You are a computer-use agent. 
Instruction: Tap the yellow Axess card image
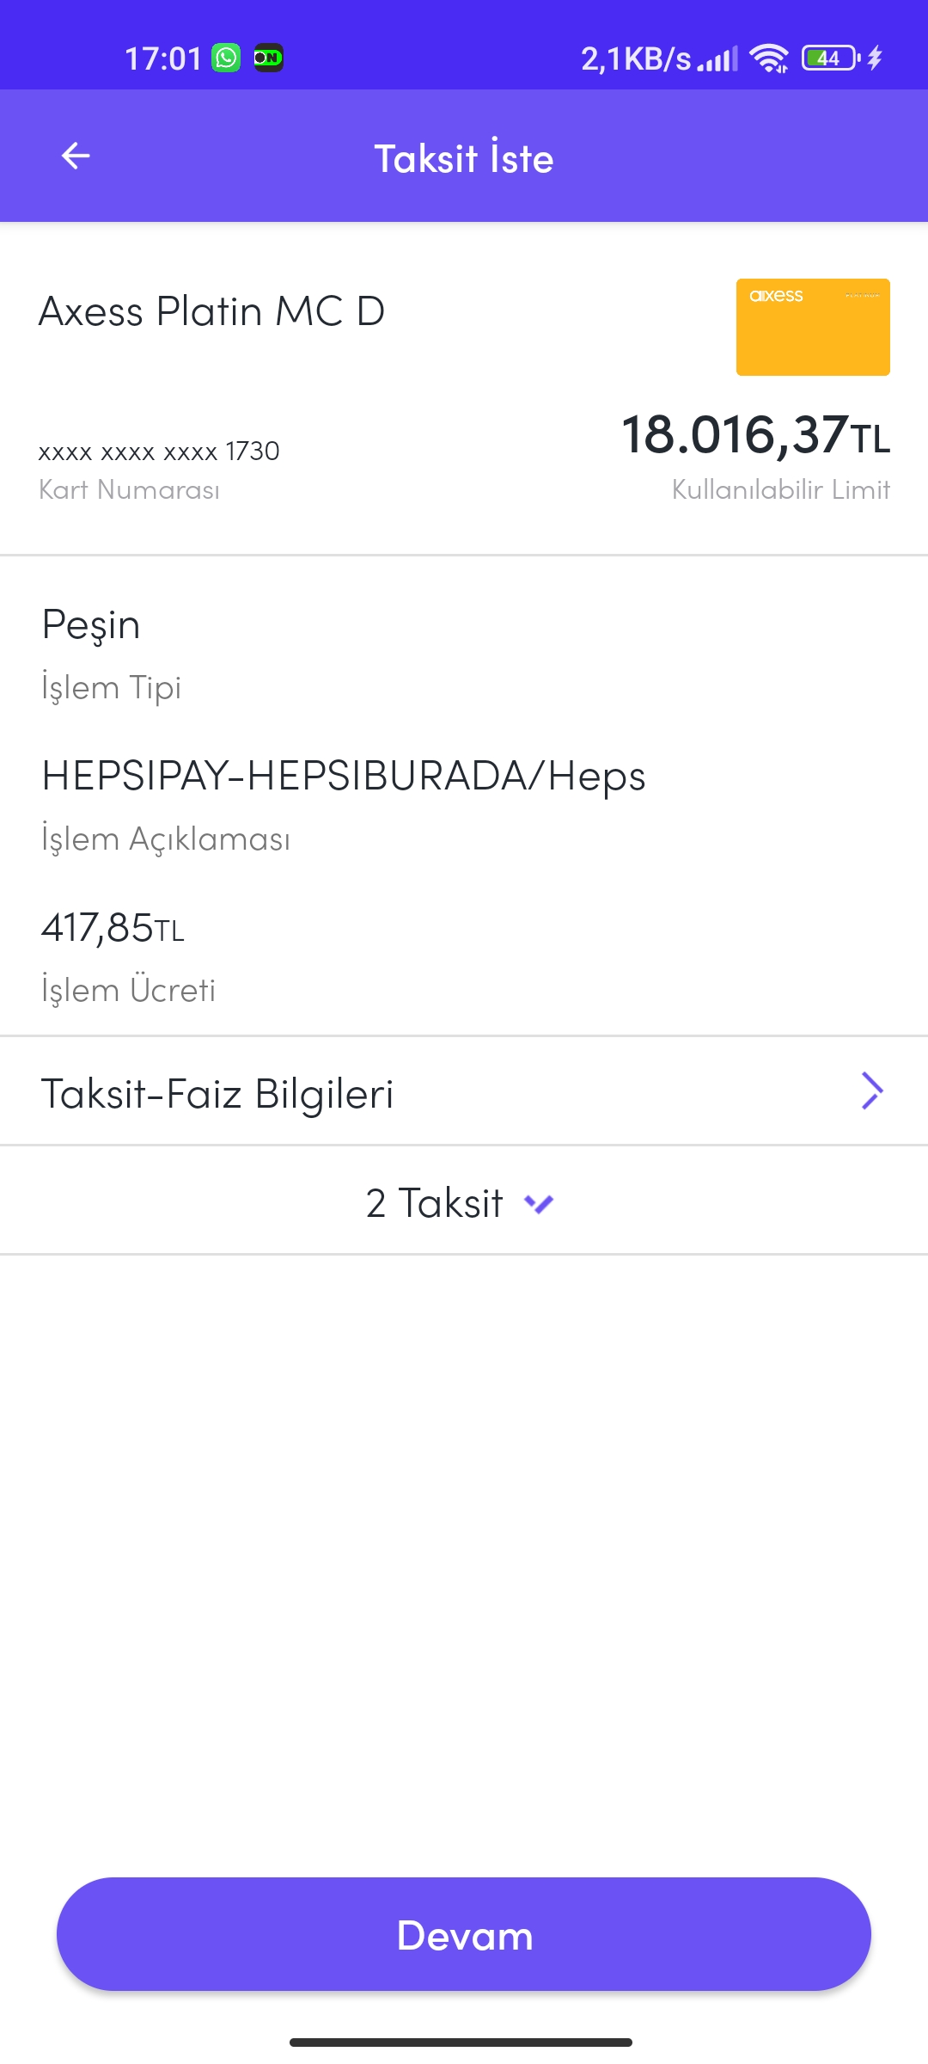click(813, 327)
